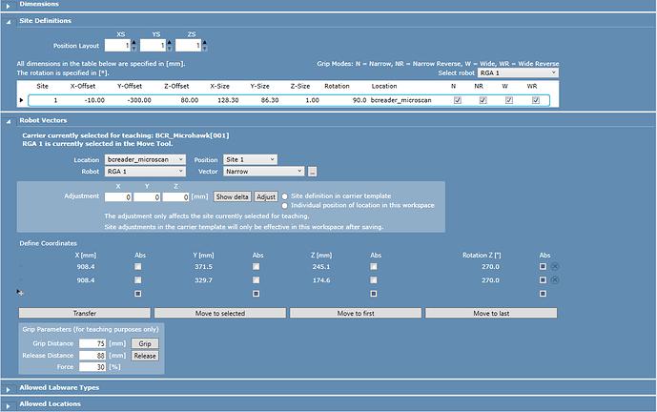Select the Location cell bcreader_microscan in table
This screenshot has width=657, height=412.
(x=401, y=100)
